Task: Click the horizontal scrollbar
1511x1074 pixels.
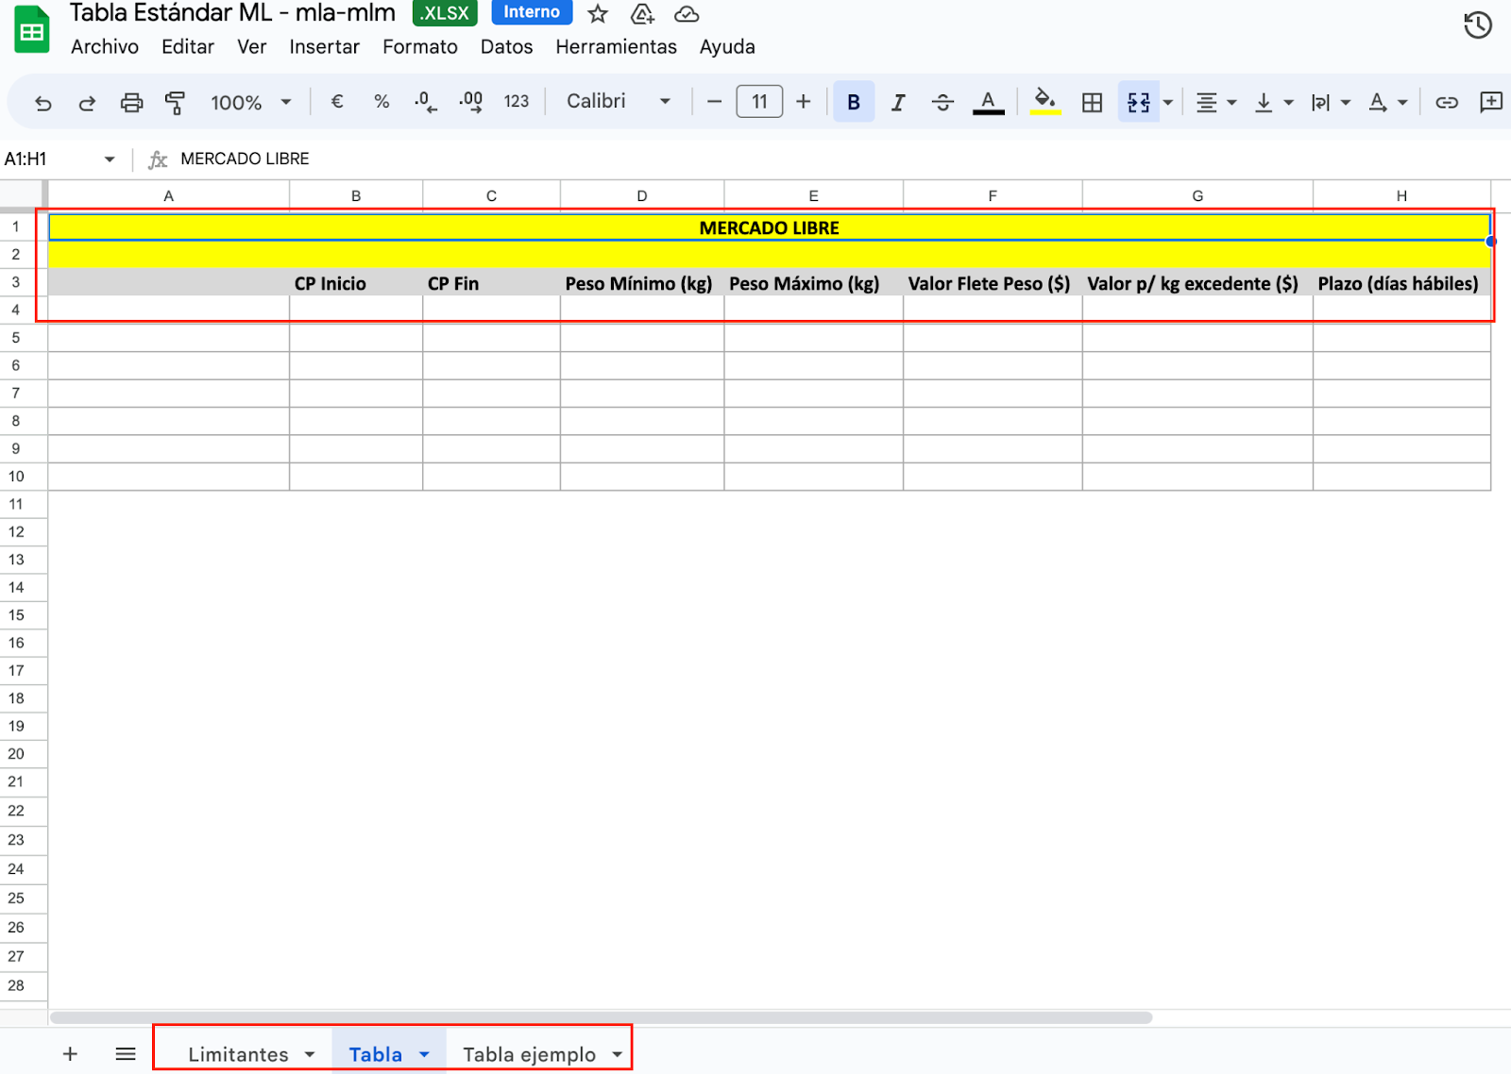Action: 601,1017
